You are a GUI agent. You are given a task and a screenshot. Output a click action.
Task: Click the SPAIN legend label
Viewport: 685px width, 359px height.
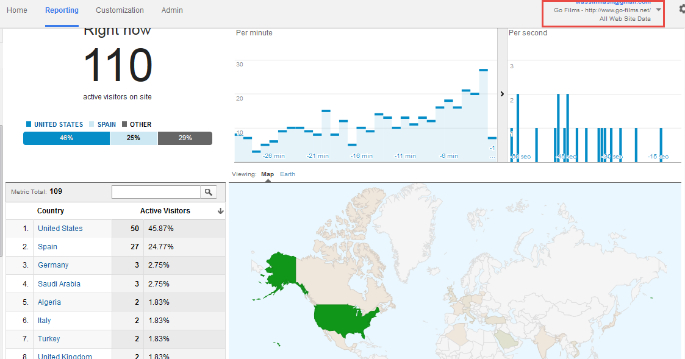click(x=107, y=124)
